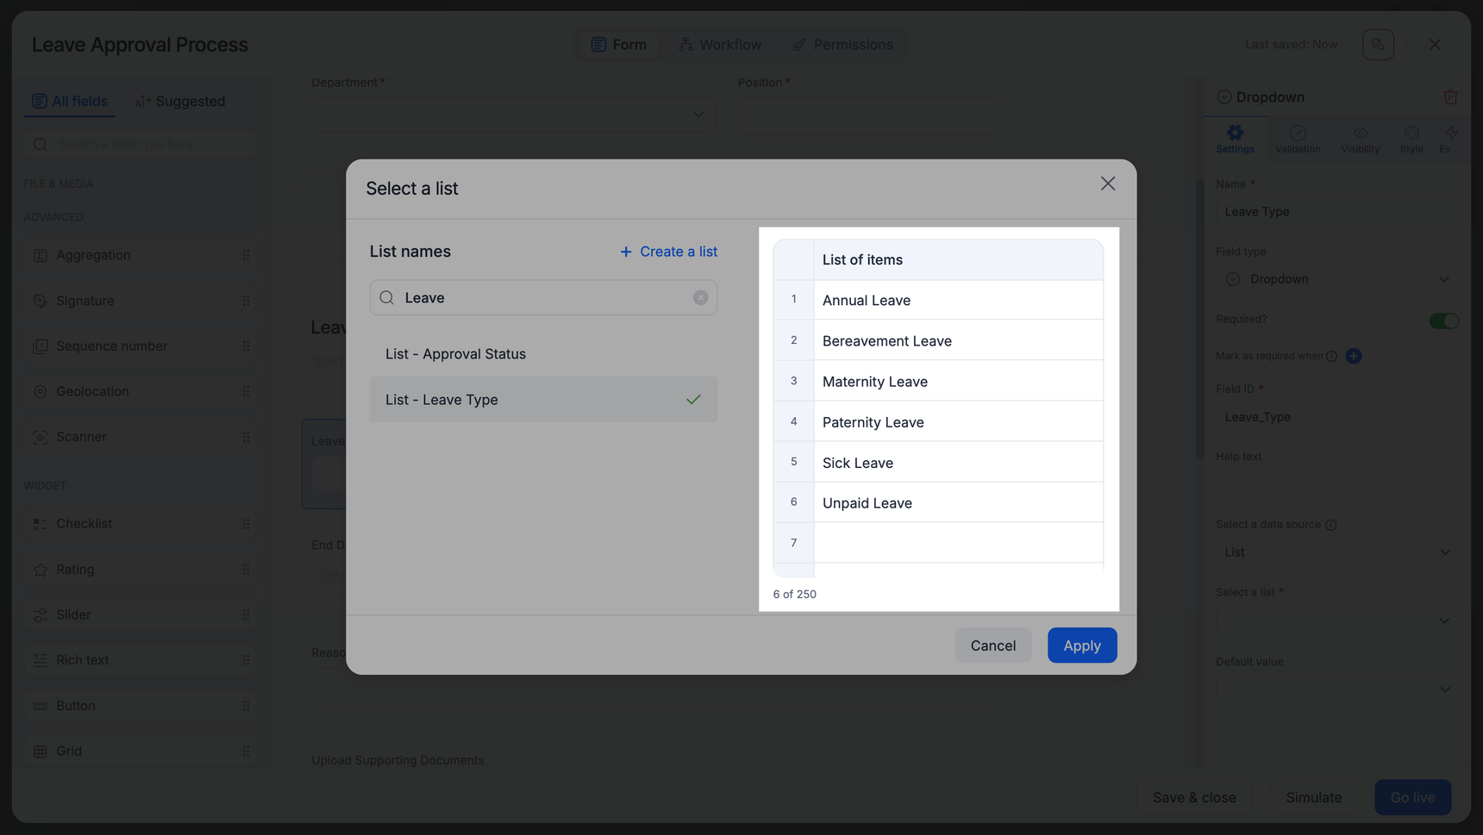Cancel the list selection
Screen dimensions: 1483x835
pyautogui.click(x=993, y=645)
